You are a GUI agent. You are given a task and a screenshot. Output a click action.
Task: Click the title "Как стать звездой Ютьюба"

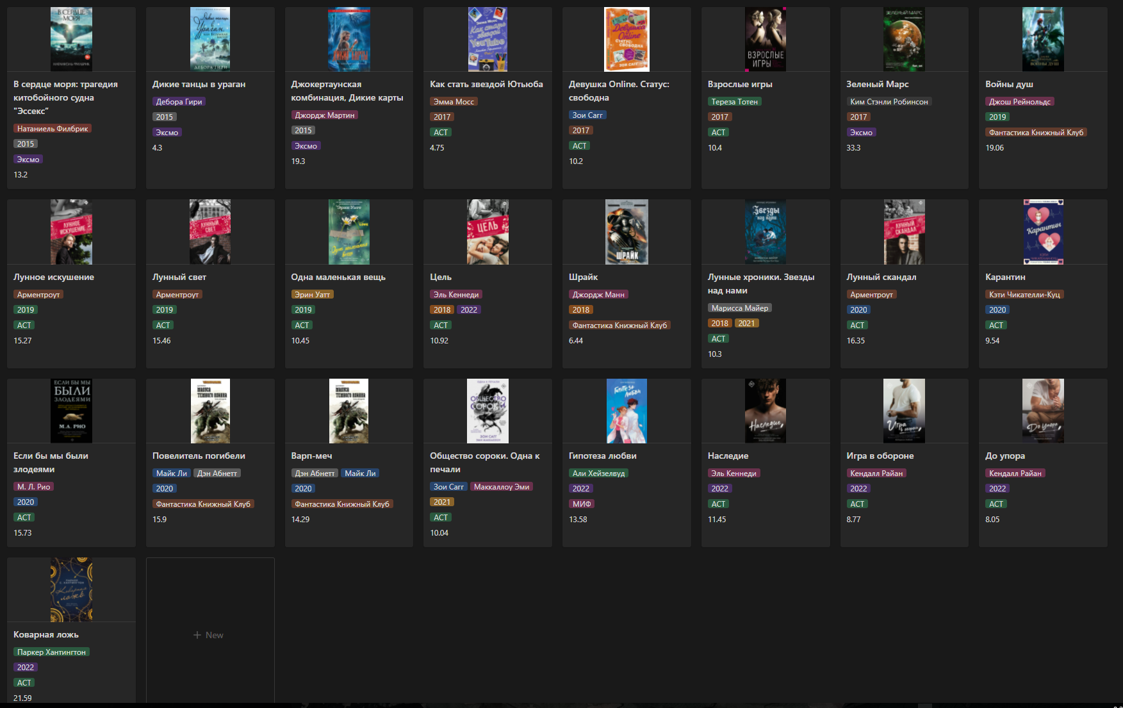(486, 84)
